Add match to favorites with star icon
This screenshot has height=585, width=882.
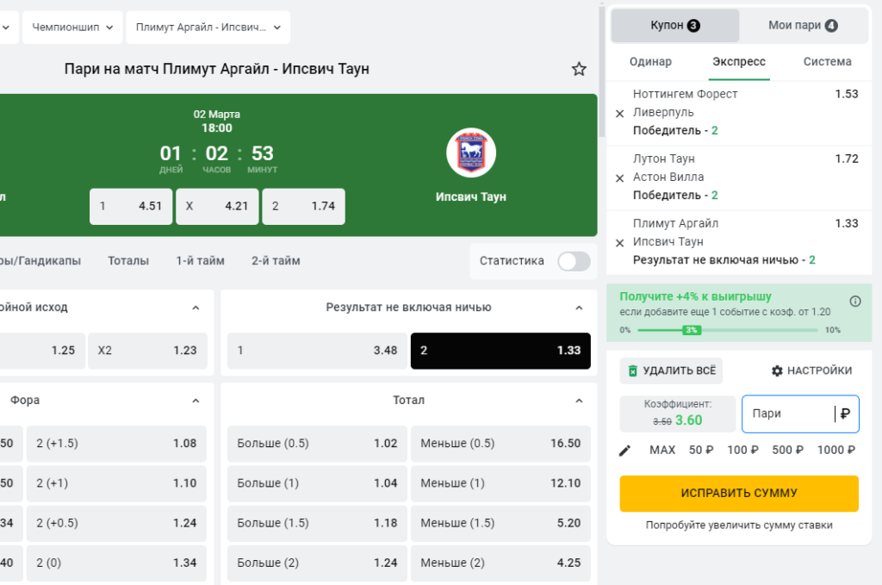(579, 69)
